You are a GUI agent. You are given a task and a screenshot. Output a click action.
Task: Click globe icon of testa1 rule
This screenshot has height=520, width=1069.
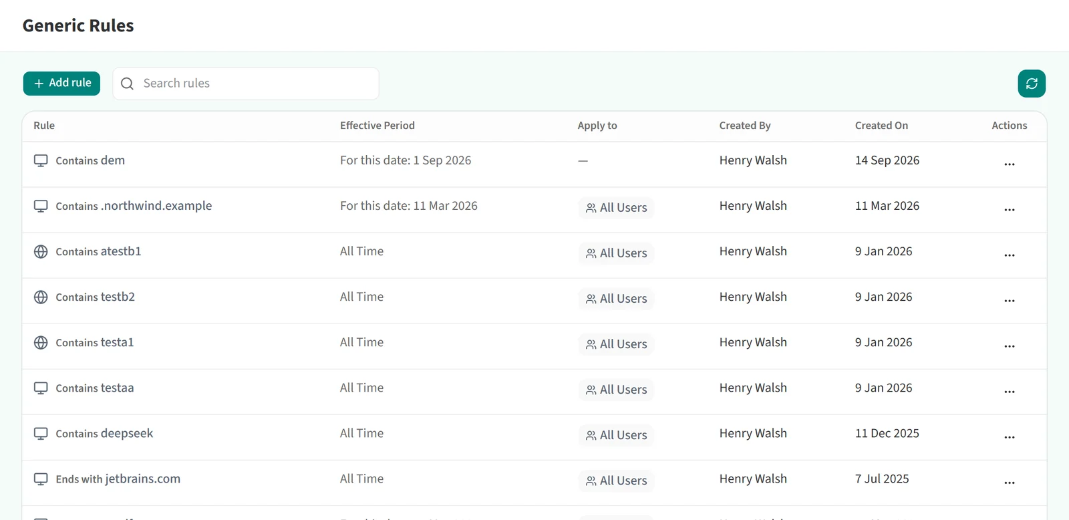(x=41, y=342)
